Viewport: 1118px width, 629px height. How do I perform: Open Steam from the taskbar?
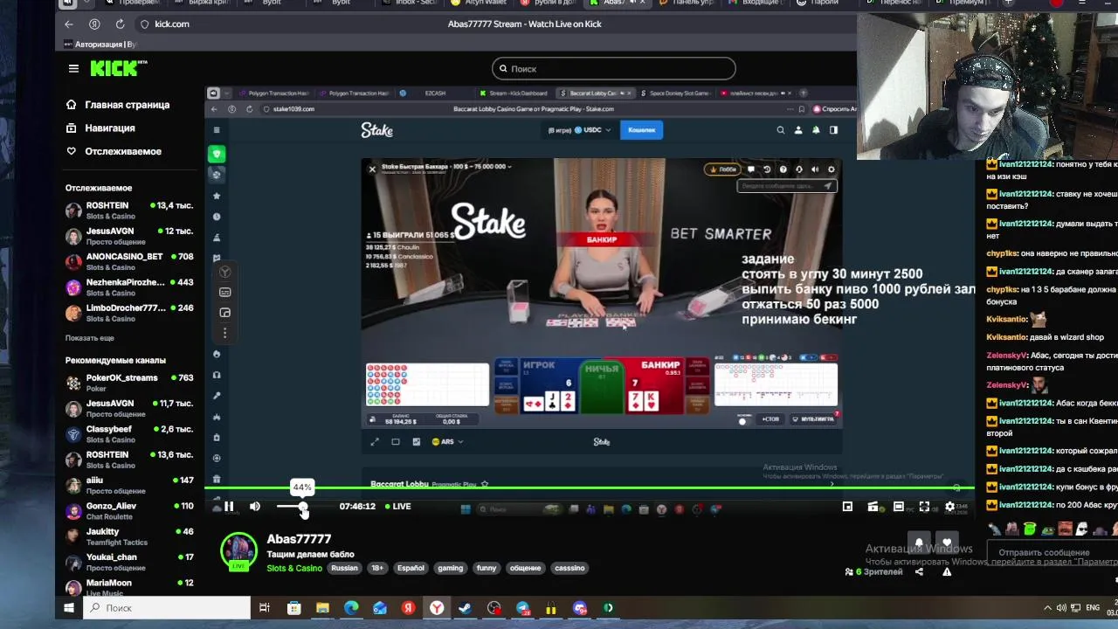point(465,608)
